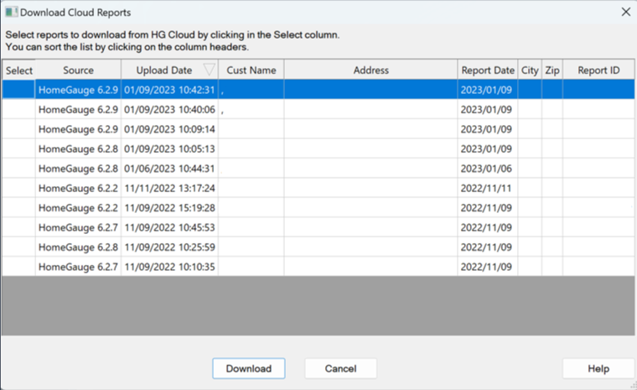Image resolution: width=637 pixels, height=390 pixels.
Task: Tick Select cell for 01/09/2023 10:40:06 report
Action: (x=18, y=109)
